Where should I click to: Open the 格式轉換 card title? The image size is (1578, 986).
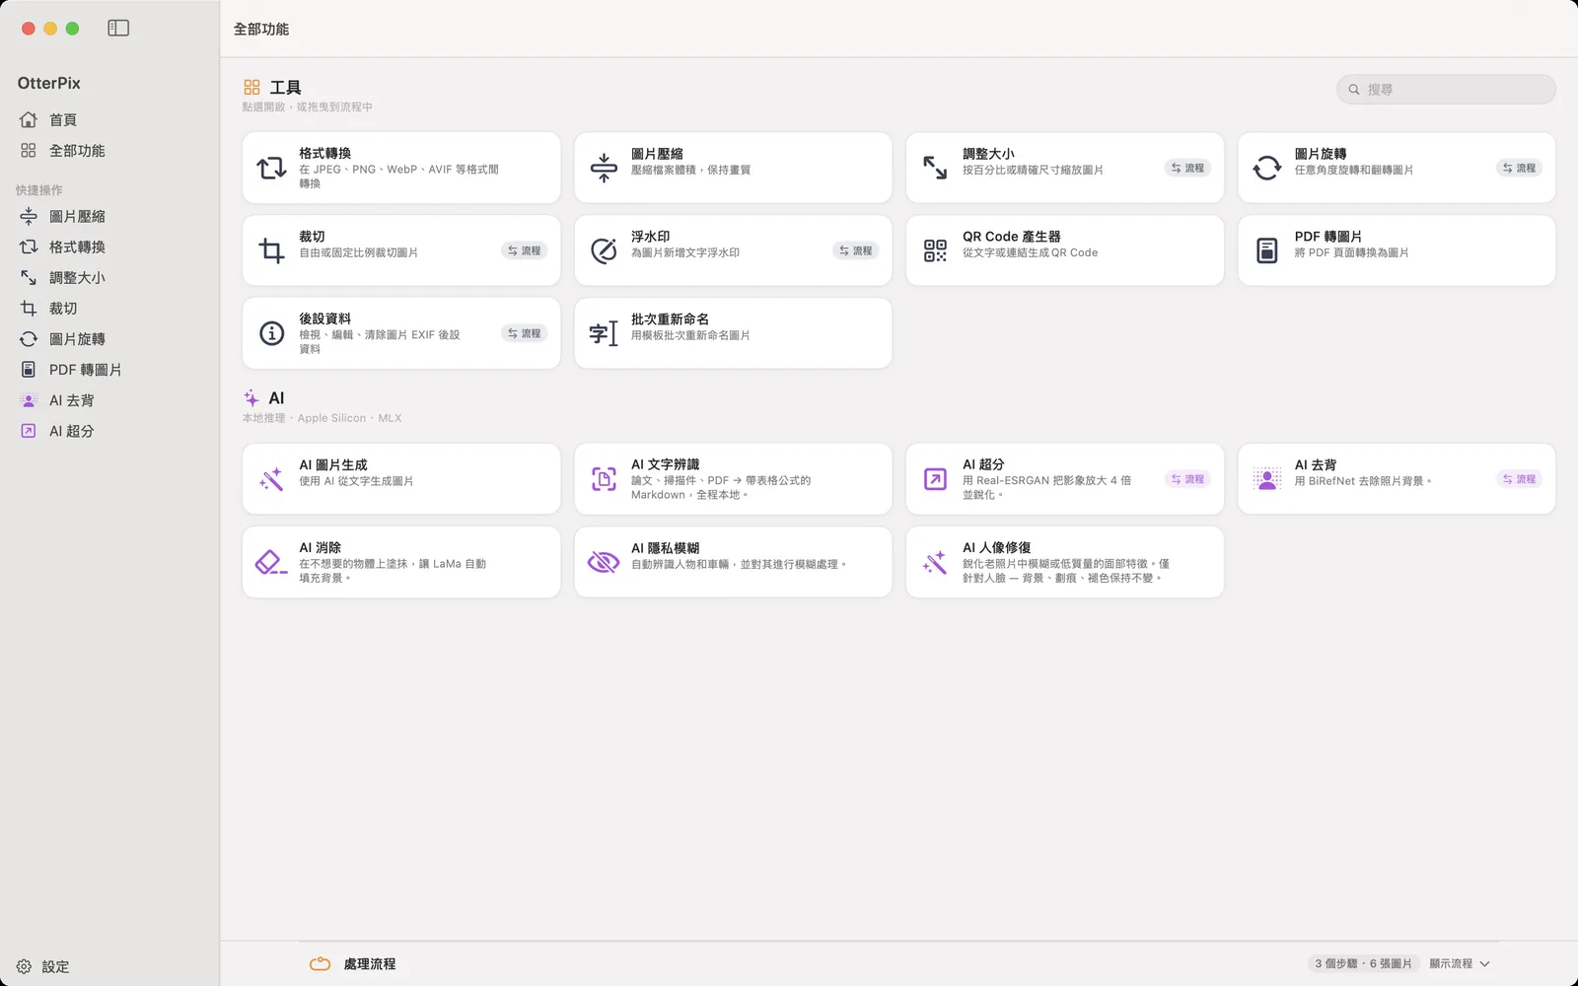pyautogui.click(x=325, y=153)
